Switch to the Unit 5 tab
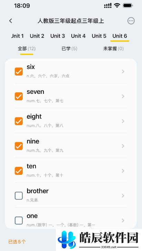142x251 pixels. tap(99, 36)
